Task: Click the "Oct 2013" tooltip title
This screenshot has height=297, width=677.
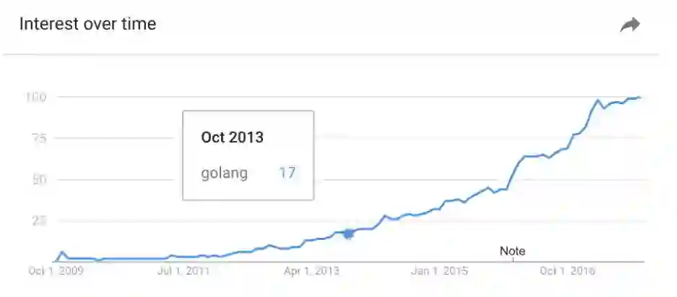Action: [x=232, y=137]
